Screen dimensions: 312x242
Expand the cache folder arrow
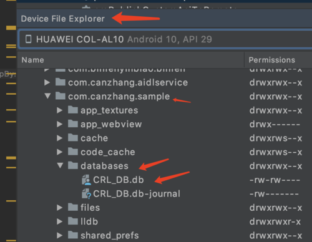click(60, 138)
